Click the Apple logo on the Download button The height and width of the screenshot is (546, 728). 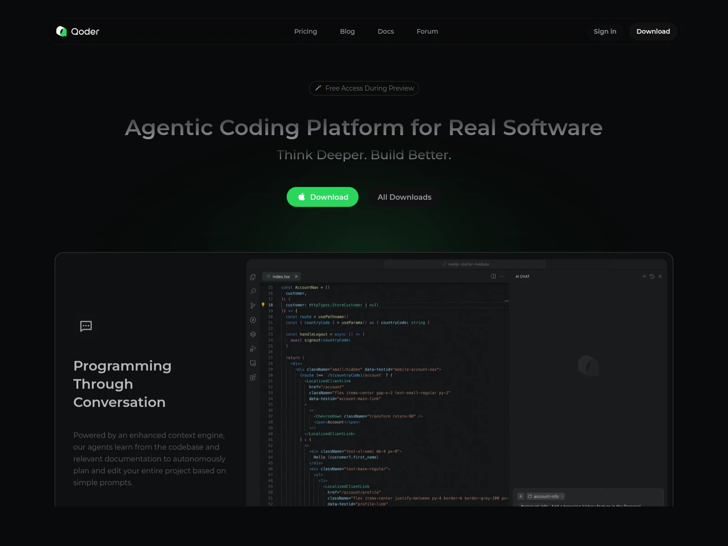pyautogui.click(x=301, y=197)
